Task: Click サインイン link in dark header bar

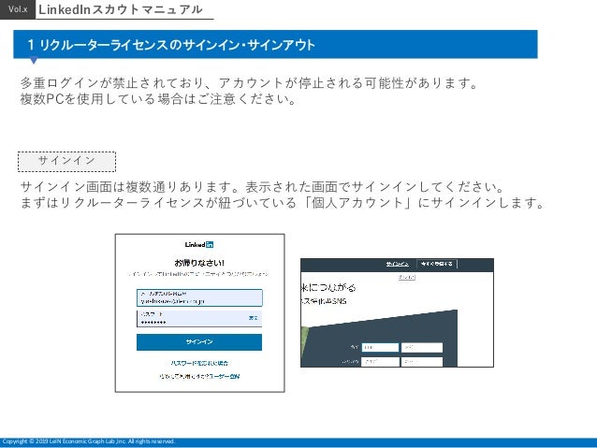Action: point(397,264)
